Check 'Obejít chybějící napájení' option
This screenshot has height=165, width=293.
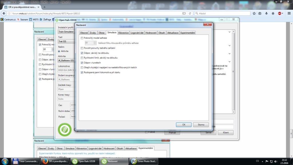82,68
